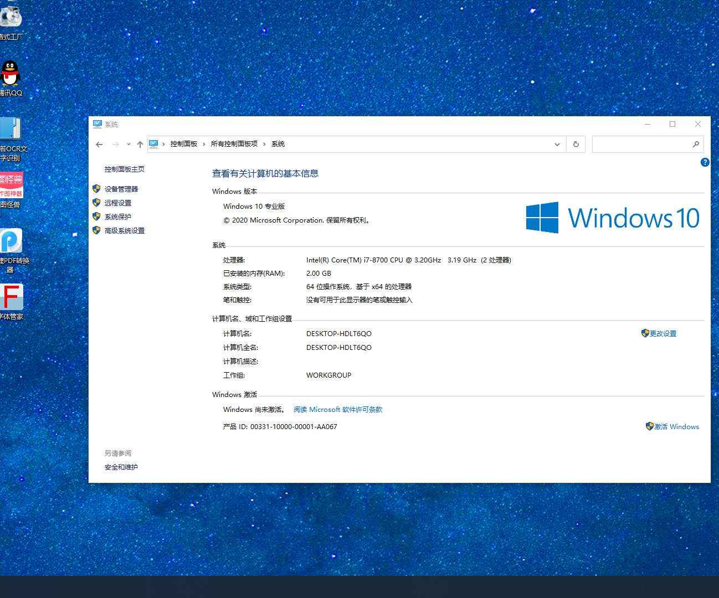Select product ID 00331-10000-00001-AA067
This screenshot has width=719, height=598.
[294, 426]
